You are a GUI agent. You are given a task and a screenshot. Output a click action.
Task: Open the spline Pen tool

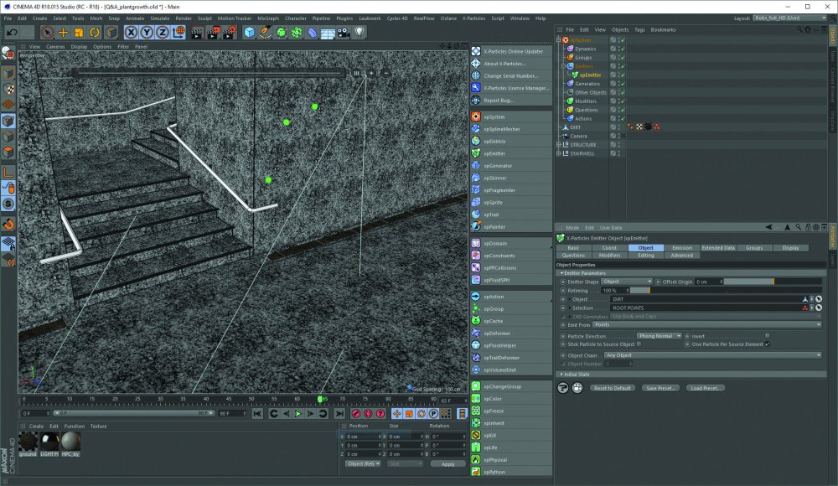click(265, 33)
